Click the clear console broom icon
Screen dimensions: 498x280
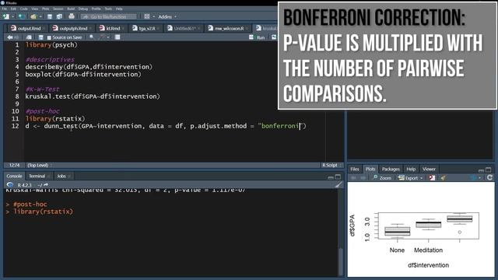click(x=338, y=185)
